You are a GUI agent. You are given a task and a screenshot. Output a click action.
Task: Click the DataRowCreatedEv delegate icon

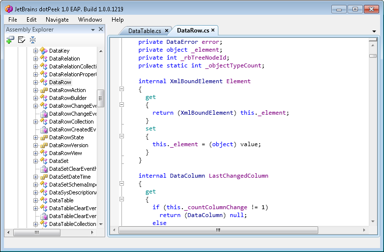(x=44, y=129)
